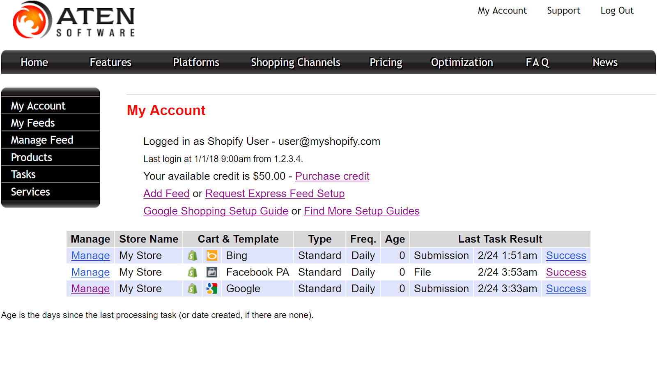Click the Bing template icon
This screenshot has height=370, width=657.
coord(212,255)
